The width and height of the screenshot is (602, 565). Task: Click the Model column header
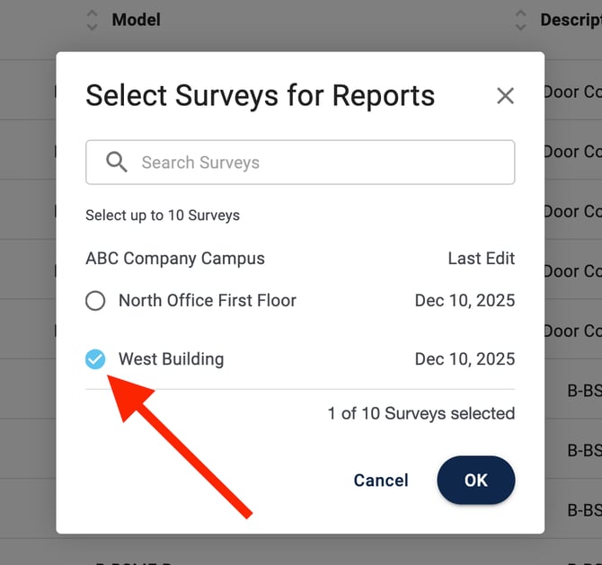(136, 20)
